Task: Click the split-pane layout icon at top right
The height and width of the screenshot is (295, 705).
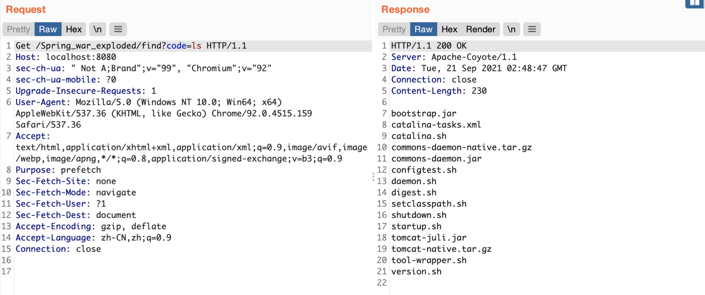Action: coord(695,4)
